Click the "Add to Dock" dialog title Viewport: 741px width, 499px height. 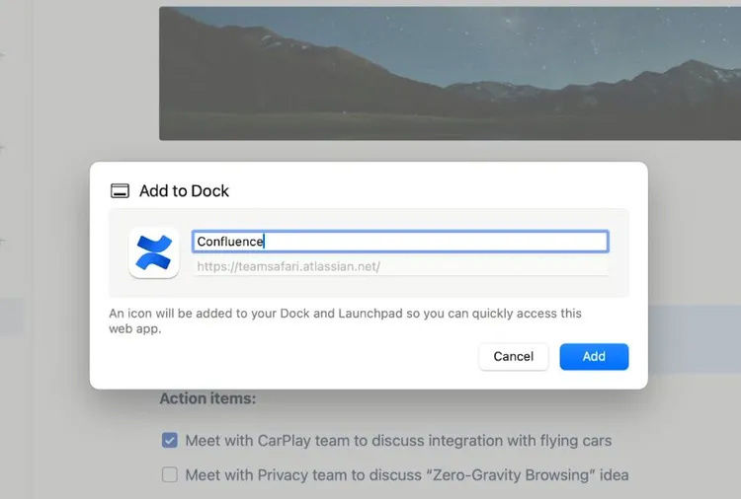(184, 191)
